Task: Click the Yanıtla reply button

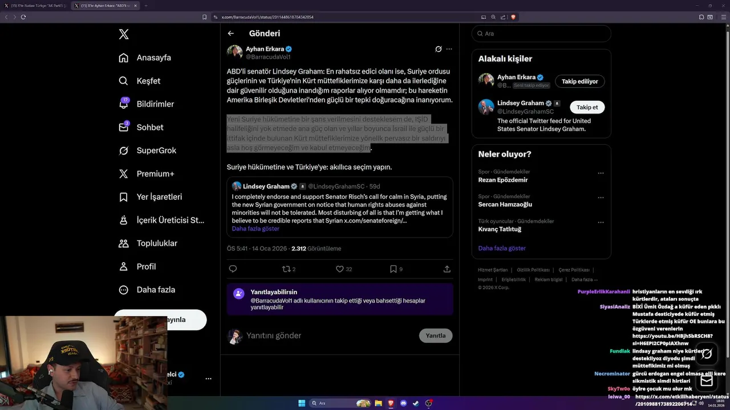Action: coord(436,335)
